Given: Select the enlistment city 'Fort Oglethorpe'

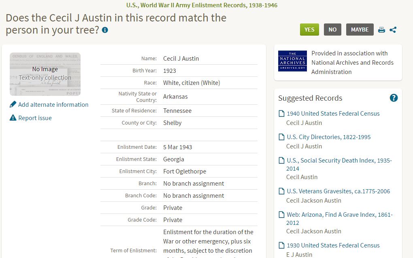Looking at the screenshot, I should [185, 171].
